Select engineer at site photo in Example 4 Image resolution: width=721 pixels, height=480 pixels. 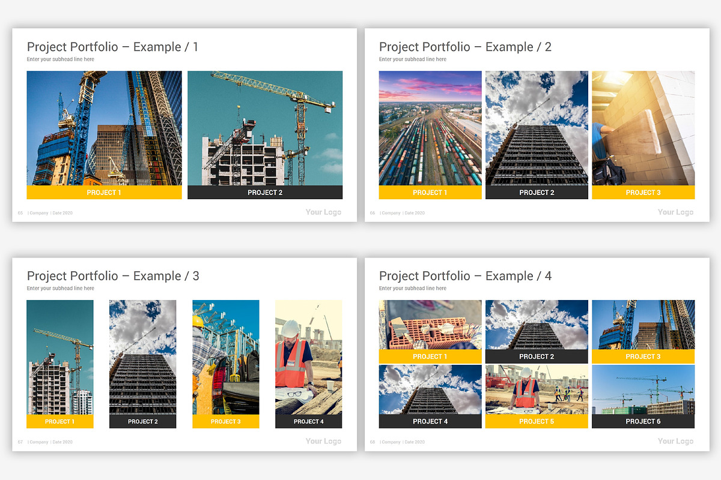537,389
